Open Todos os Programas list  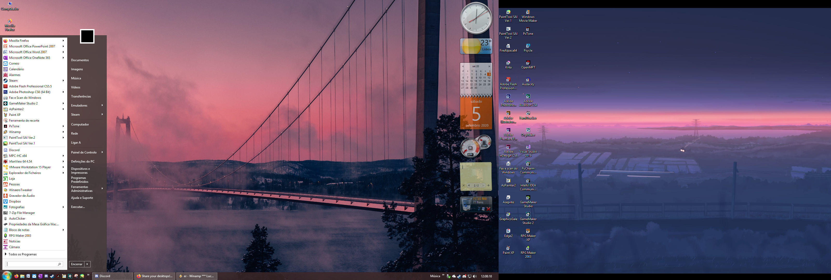click(x=22, y=255)
